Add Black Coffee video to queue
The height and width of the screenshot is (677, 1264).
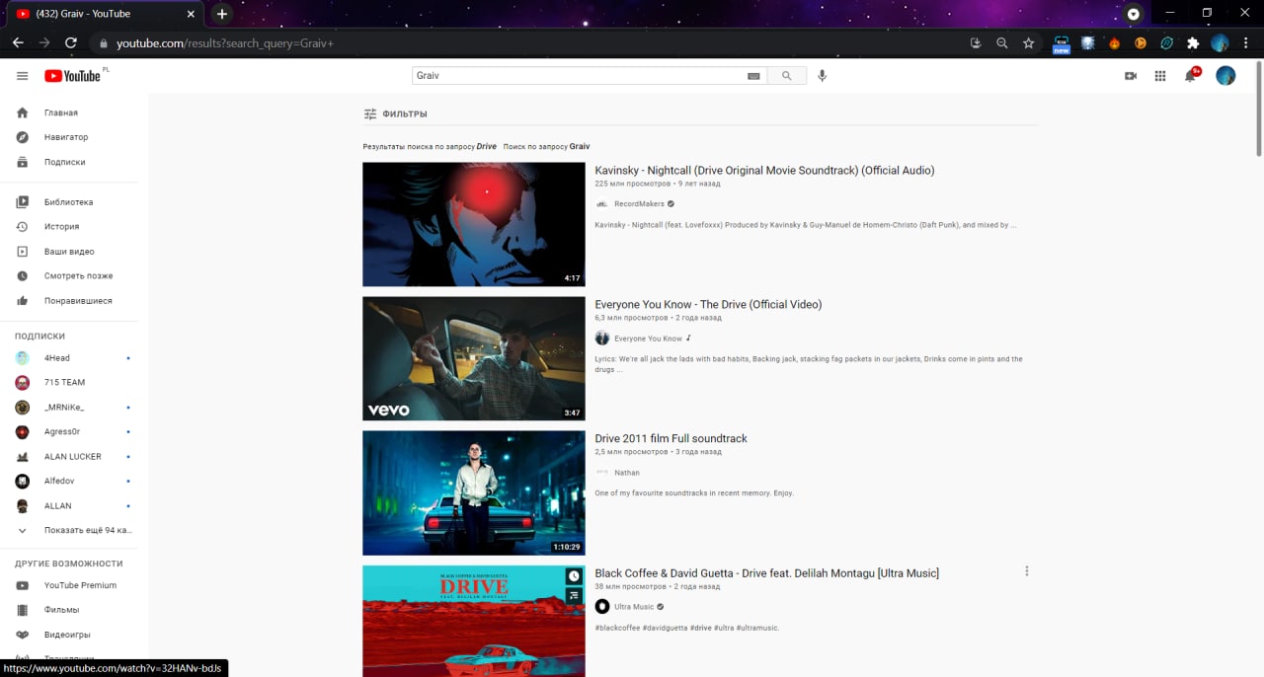(x=574, y=595)
